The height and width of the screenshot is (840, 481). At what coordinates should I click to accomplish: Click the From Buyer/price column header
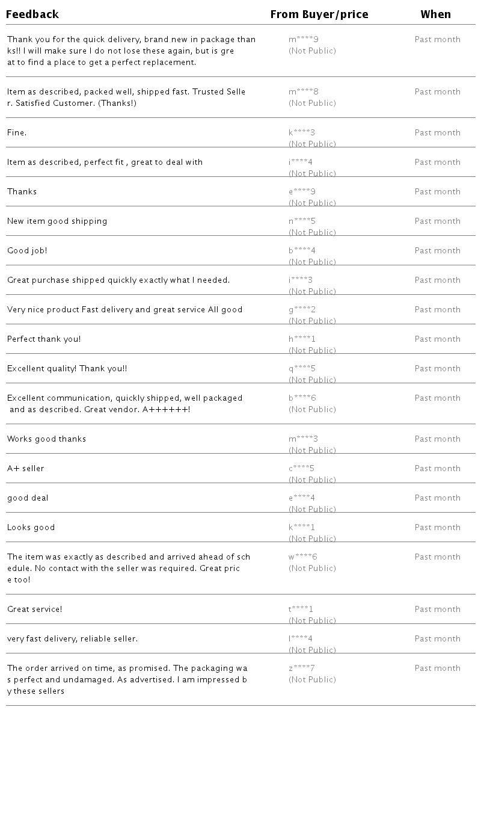tap(319, 14)
